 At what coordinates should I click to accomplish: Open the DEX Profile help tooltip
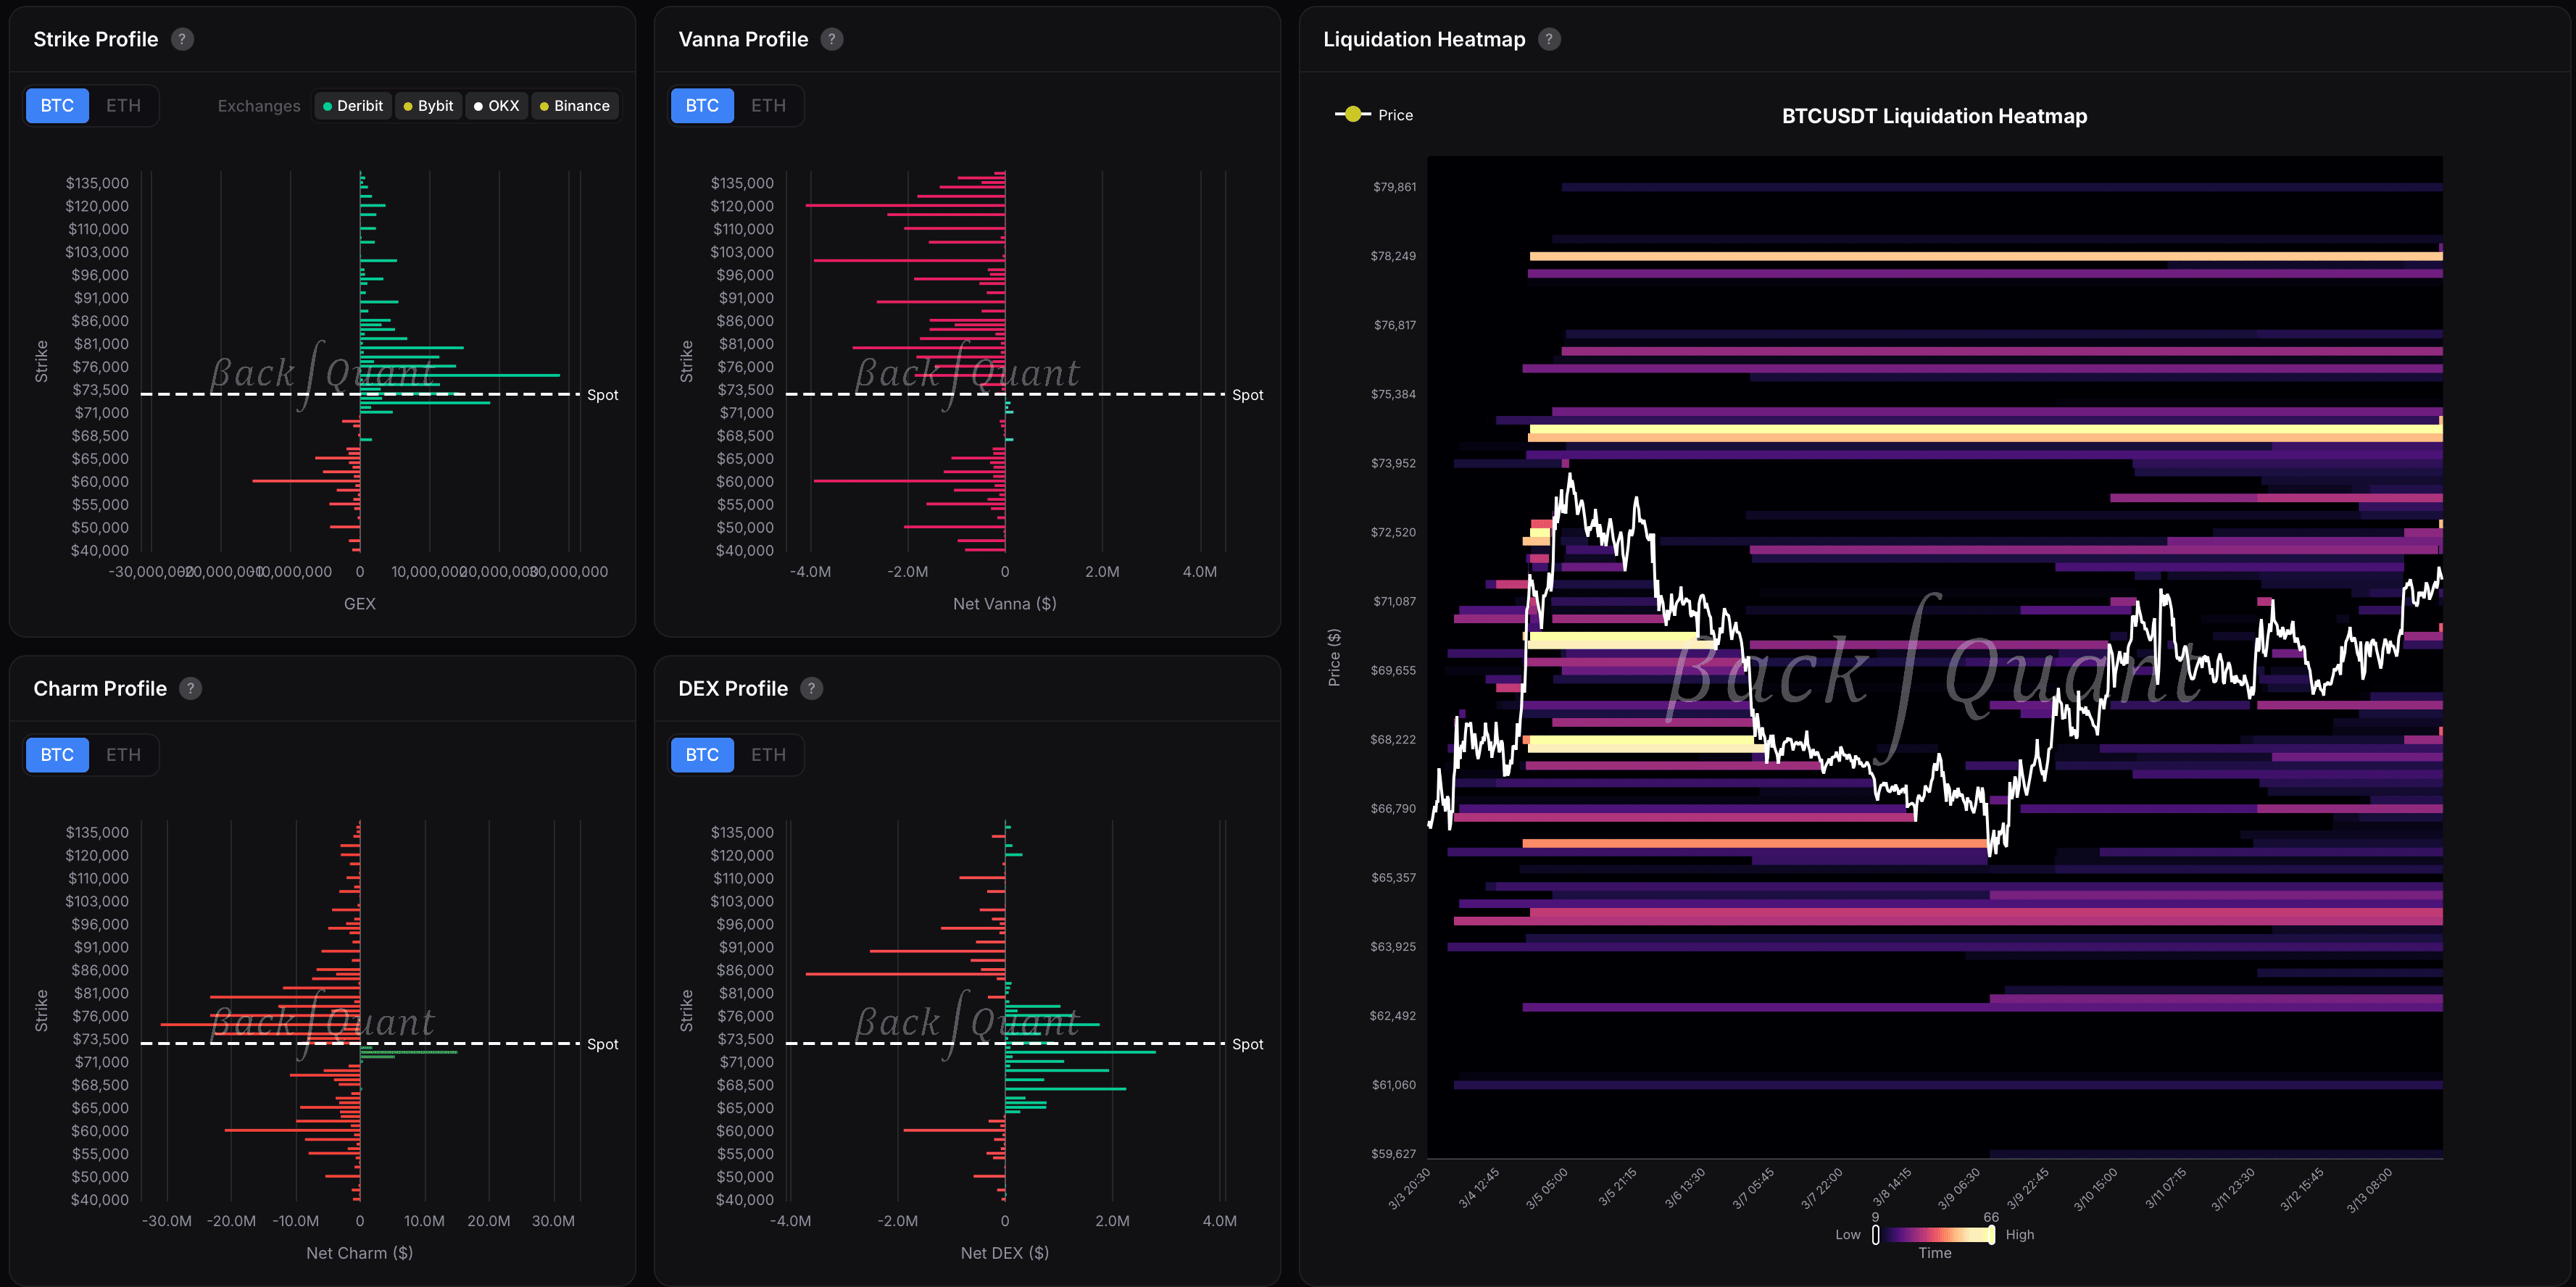click(811, 688)
